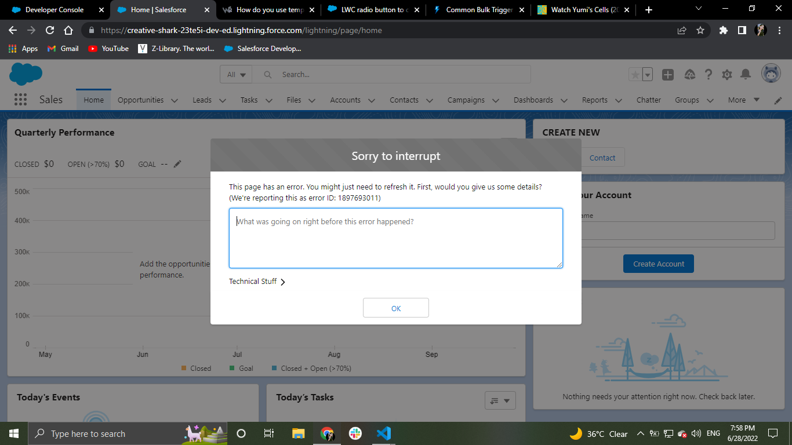792x445 pixels.
Task: Check notifications with the bell icon
Action: [x=746, y=74]
